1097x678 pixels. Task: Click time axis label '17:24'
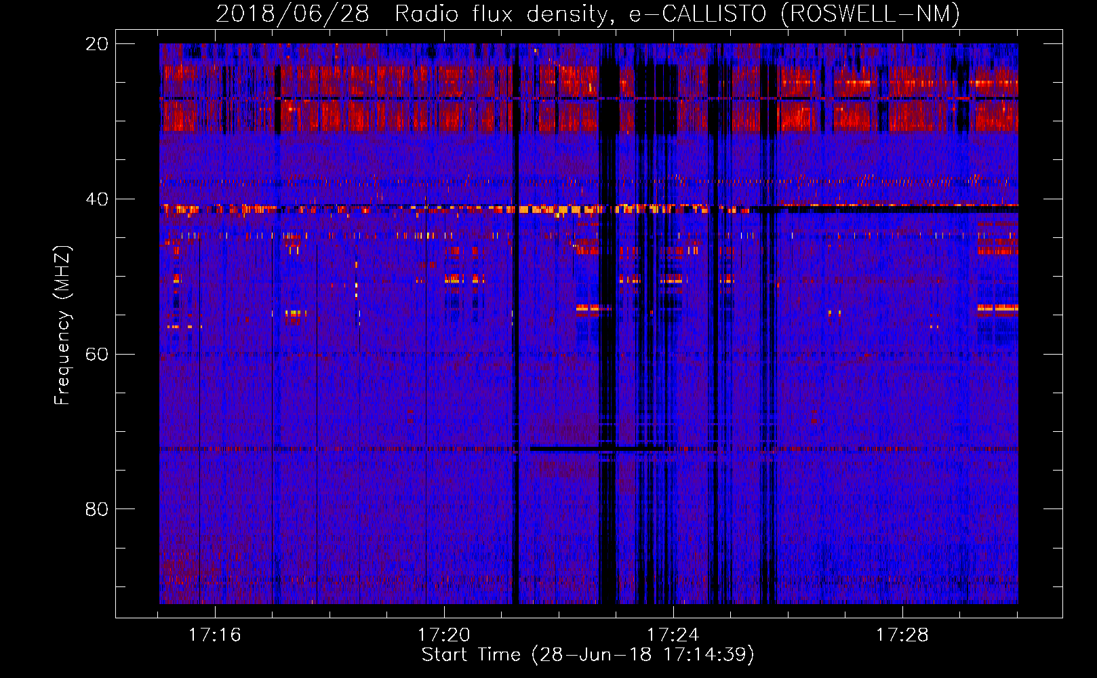click(673, 635)
